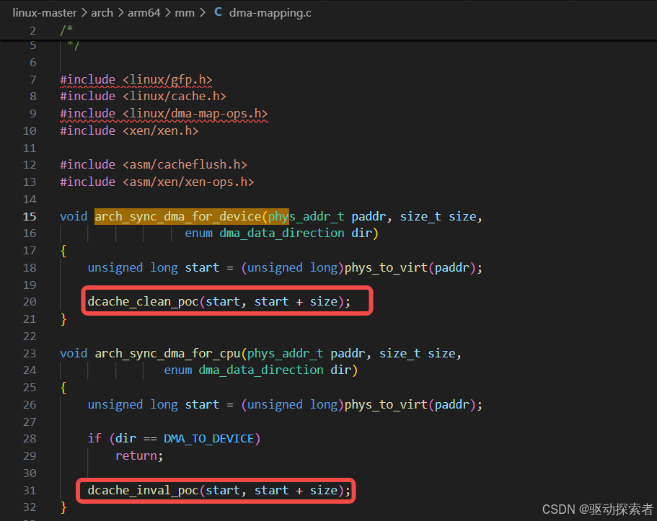Select the arm64 breadcrumb folder
Viewport: 657px width, 521px height.
point(144,13)
